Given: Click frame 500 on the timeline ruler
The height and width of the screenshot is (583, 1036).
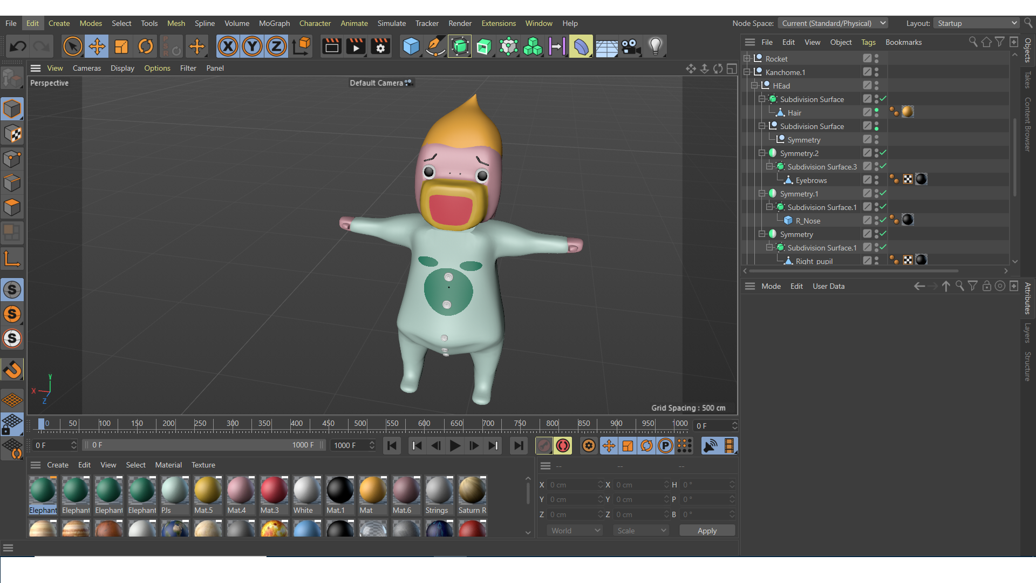Looking at the screenshot, I should [360, 423].
